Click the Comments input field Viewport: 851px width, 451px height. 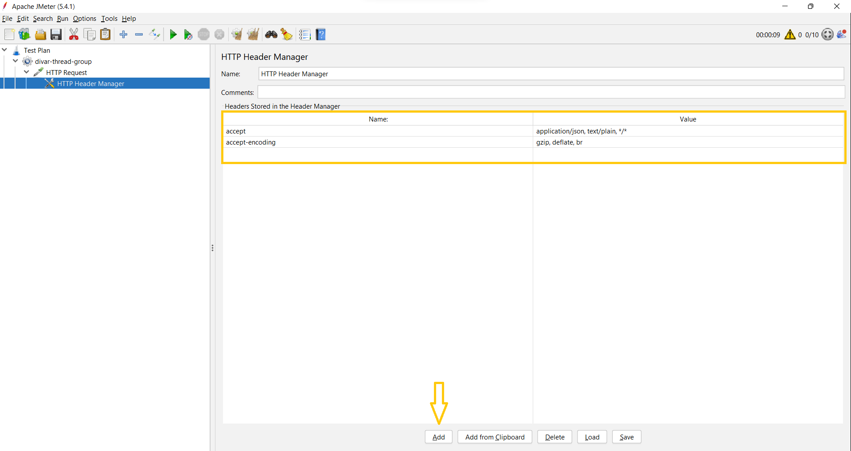[551, 92]
